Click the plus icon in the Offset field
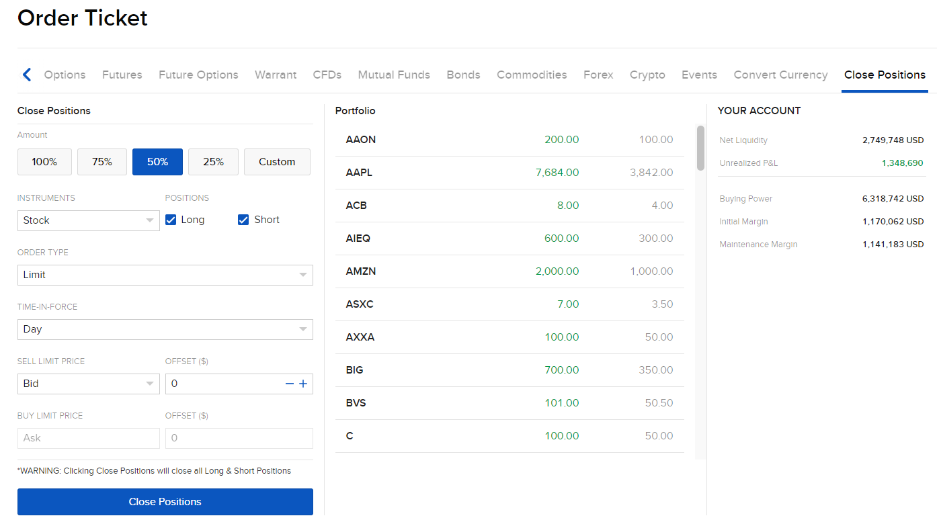939x520 pixels. coord(303,384)
